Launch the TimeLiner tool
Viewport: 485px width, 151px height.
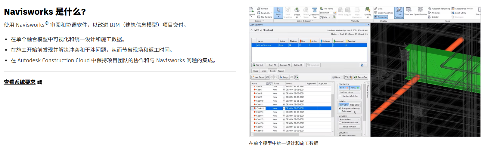(409, 11)
